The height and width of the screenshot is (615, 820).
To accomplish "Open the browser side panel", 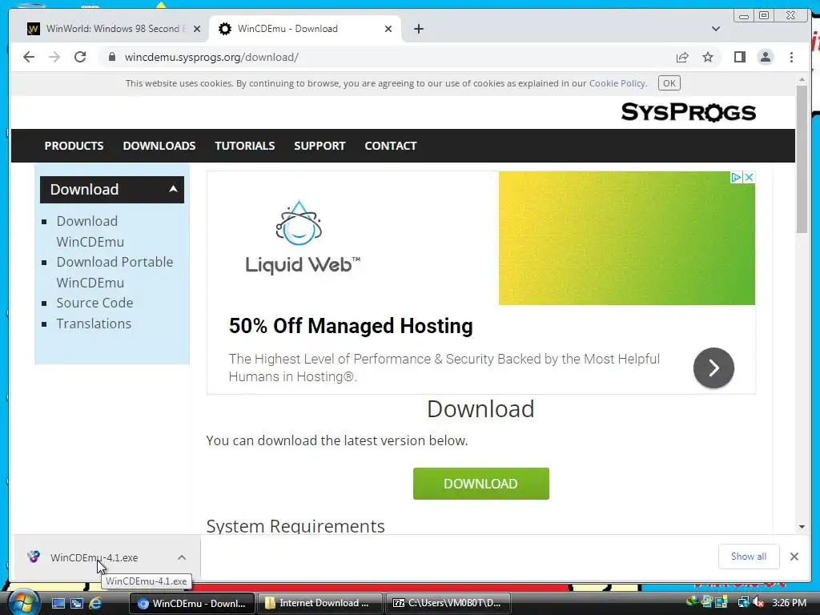I will pos(739,57).
